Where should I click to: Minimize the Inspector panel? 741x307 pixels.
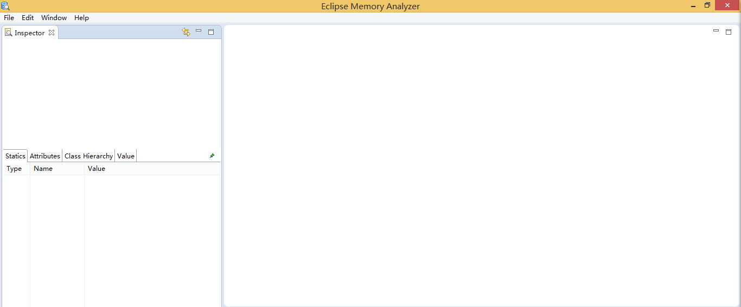click(199, 31)
